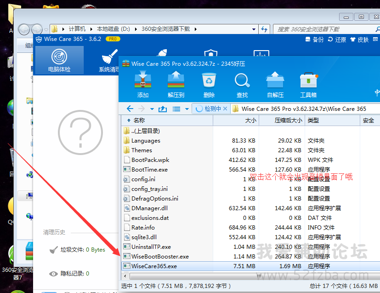Click the 安全 column header
Image resolution: width=380 pixels, height=293 pixels.
[370, 121]
